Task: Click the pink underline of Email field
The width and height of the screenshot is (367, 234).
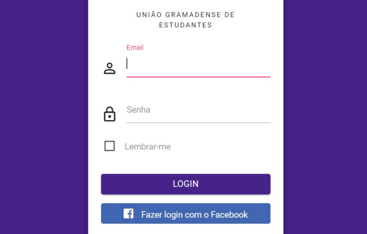Action: [199, 77]
